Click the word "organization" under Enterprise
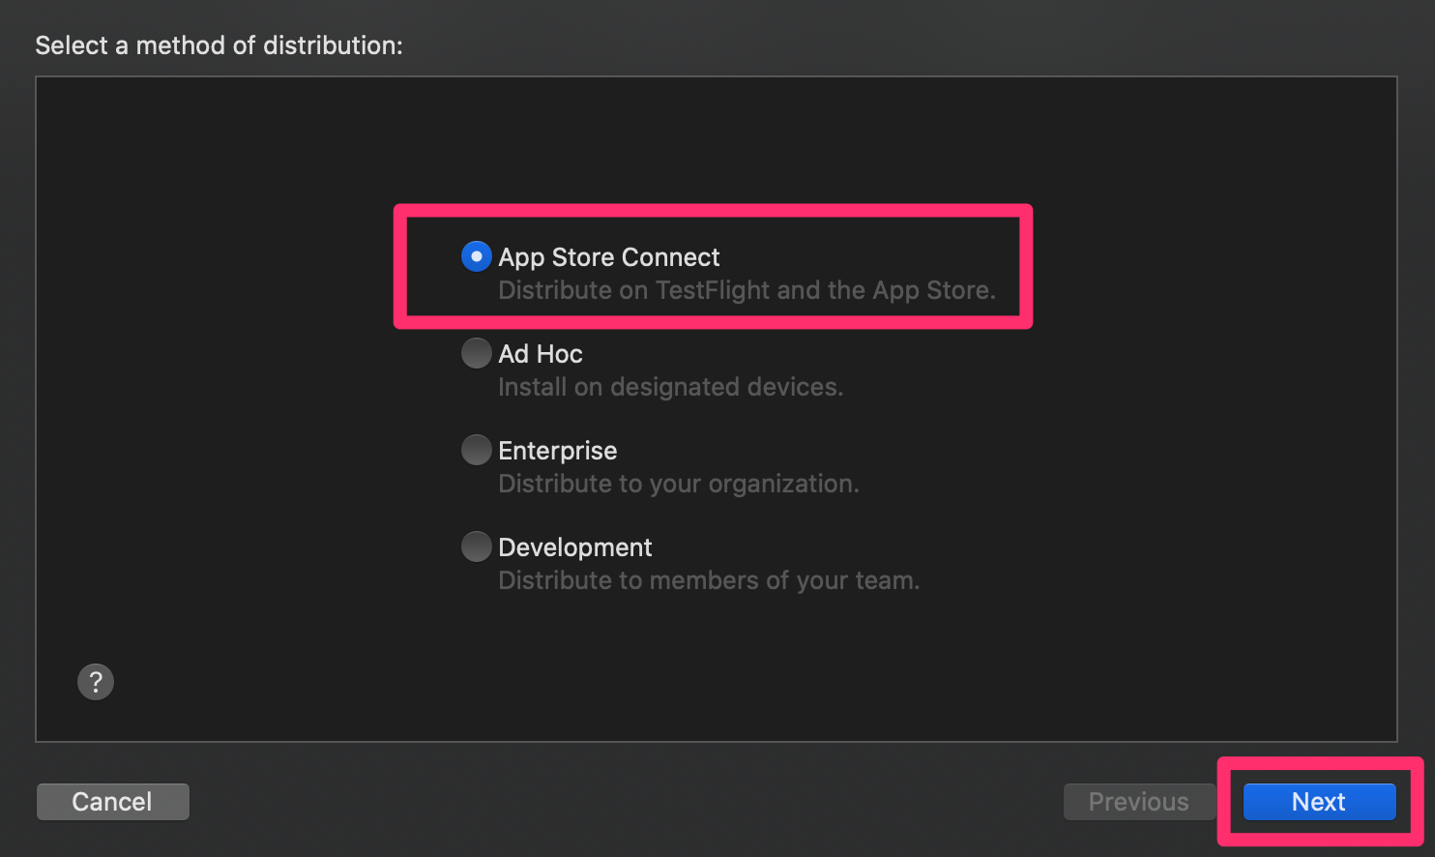Image resolution: width=1435 pixels, height=857 pixels. point(782,484)
